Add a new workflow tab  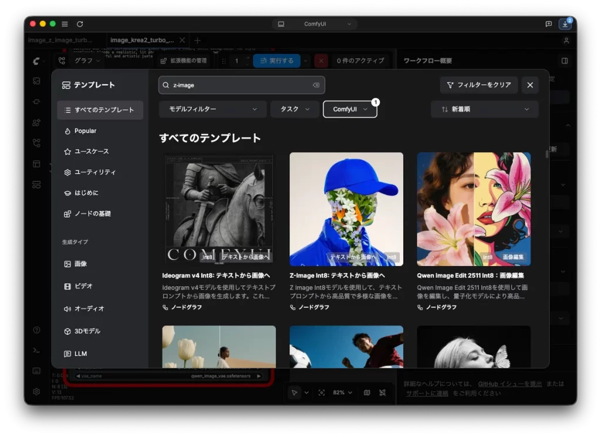(x=197, y=41)
